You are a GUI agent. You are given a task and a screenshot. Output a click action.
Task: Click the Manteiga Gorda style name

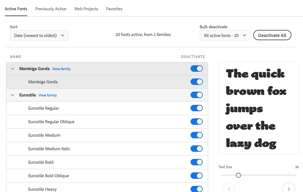pos(43,82)
